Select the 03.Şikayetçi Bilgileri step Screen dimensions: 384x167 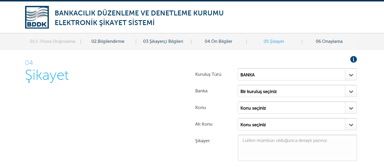point(163,41)
